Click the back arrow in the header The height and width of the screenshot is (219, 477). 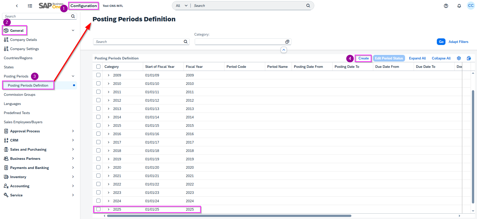click(x=17, y=6)
